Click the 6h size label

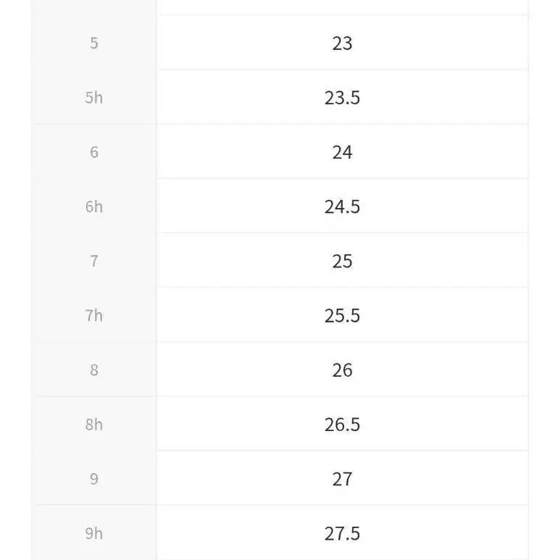94,206
